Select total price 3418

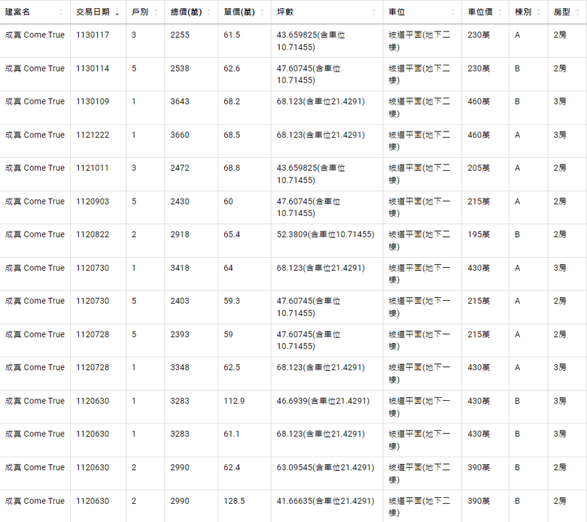click(180, 269)
